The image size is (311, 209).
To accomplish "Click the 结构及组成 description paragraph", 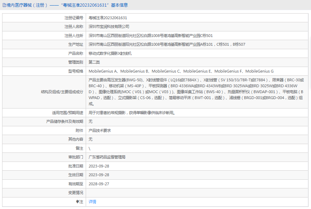I will click(x=196, y=92).
